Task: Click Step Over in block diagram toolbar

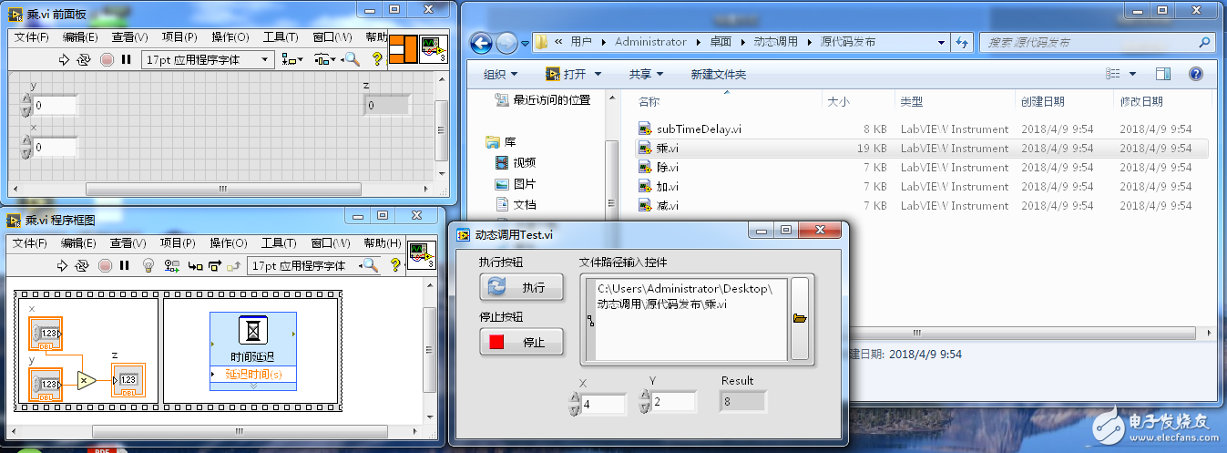Action: [x=215, y=266]
